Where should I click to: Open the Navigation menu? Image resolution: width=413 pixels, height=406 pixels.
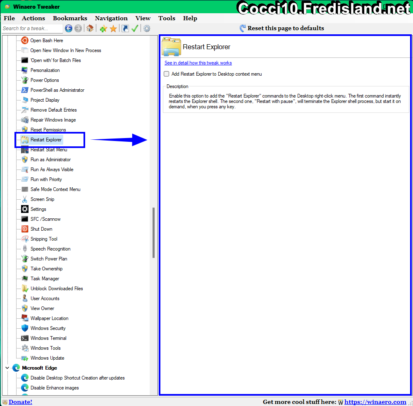pyautogui.click(x=111, y=18)
